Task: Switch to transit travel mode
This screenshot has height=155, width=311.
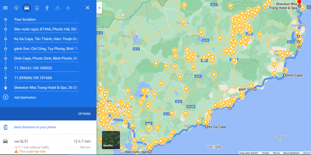Action: tap(37, 8)
